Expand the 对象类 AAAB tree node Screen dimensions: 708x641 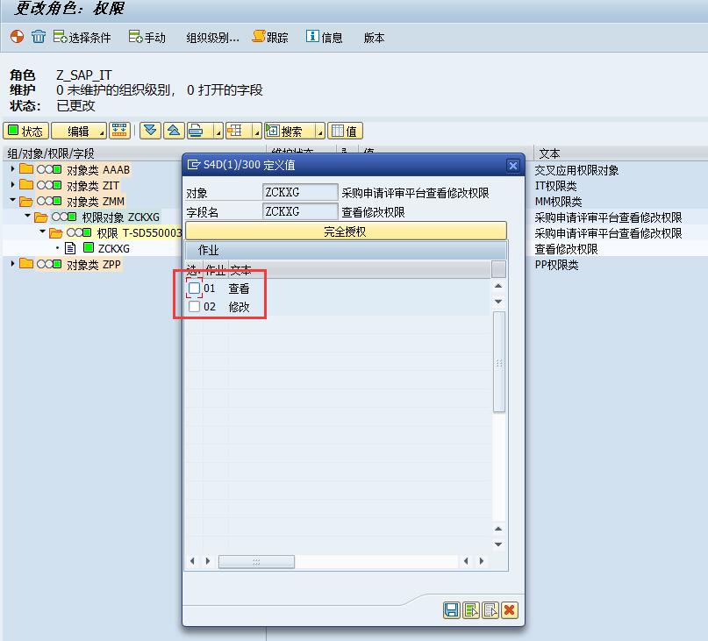coord(13,169)
